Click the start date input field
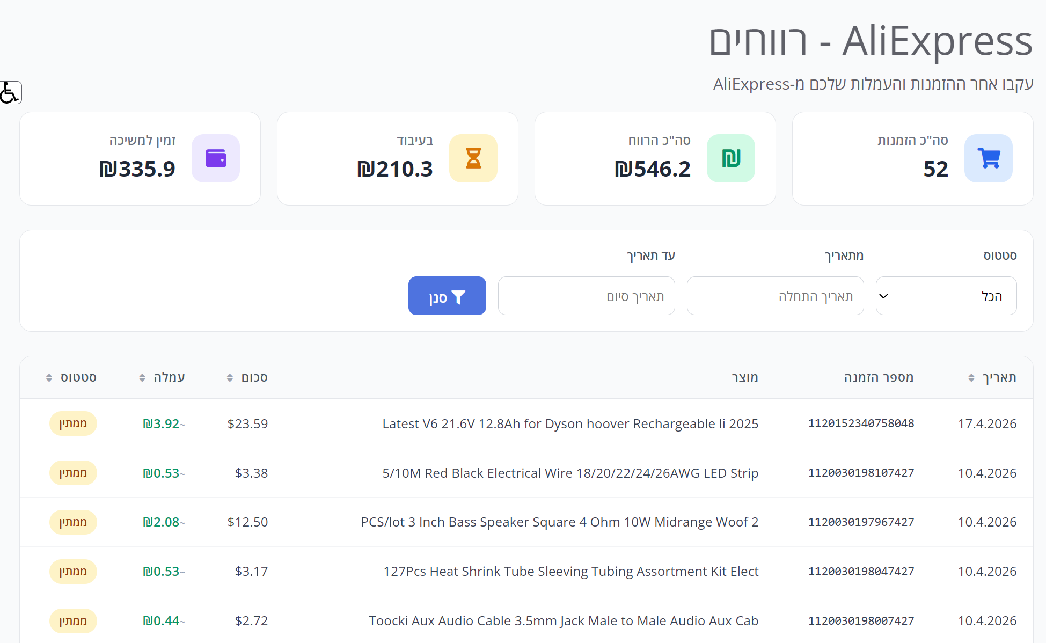The width and height of the screenshot is (1046, 643). point(775,296)
